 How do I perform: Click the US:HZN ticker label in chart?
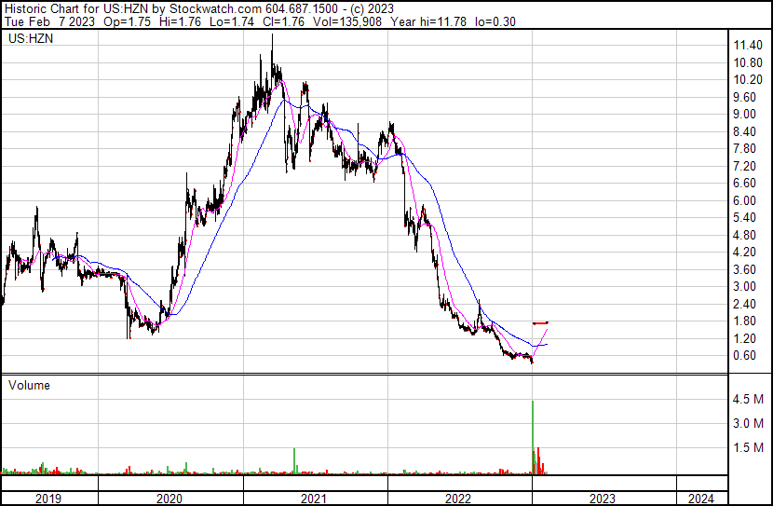31,38
